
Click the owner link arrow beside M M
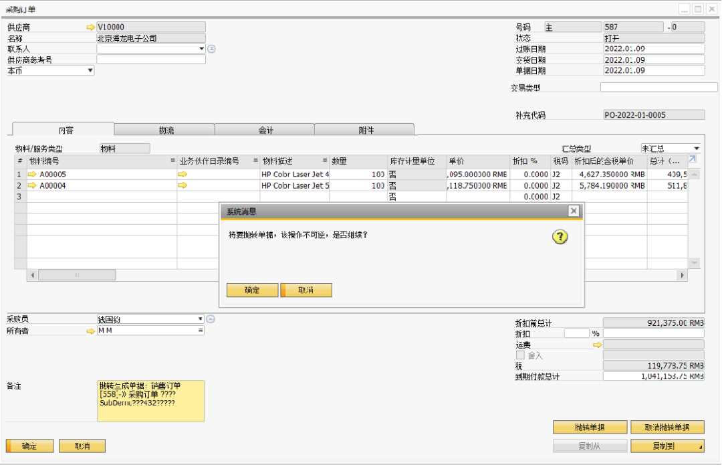coord(91,331)
